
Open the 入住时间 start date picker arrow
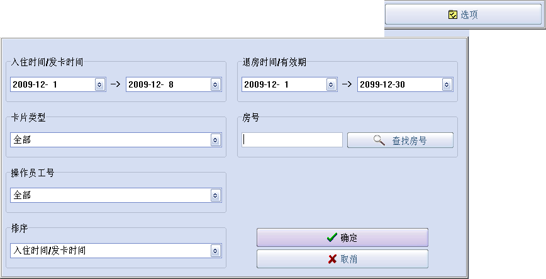(99, 84)
